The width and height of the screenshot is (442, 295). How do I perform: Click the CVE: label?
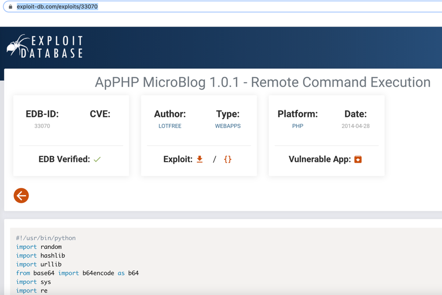click(x=100, y=114)
